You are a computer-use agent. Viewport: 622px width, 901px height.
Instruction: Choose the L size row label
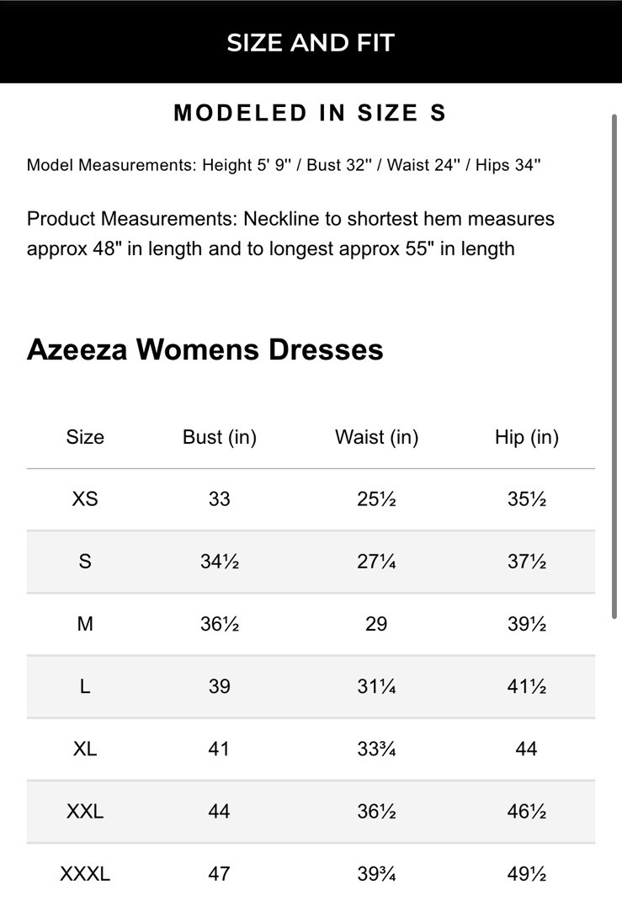pyautogui.click(x=85, y=686)
